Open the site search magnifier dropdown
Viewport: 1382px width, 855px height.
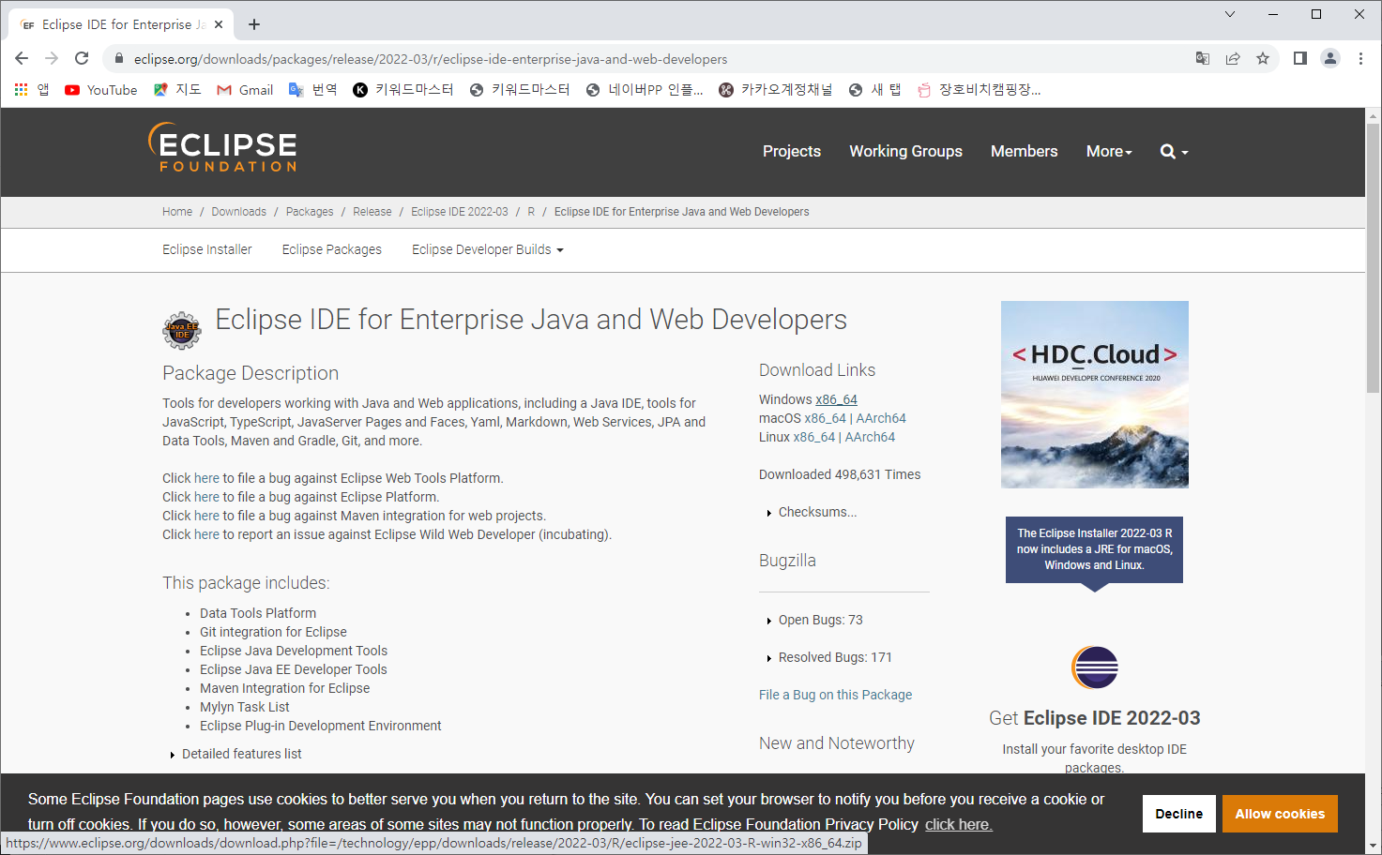[1174, 151]
